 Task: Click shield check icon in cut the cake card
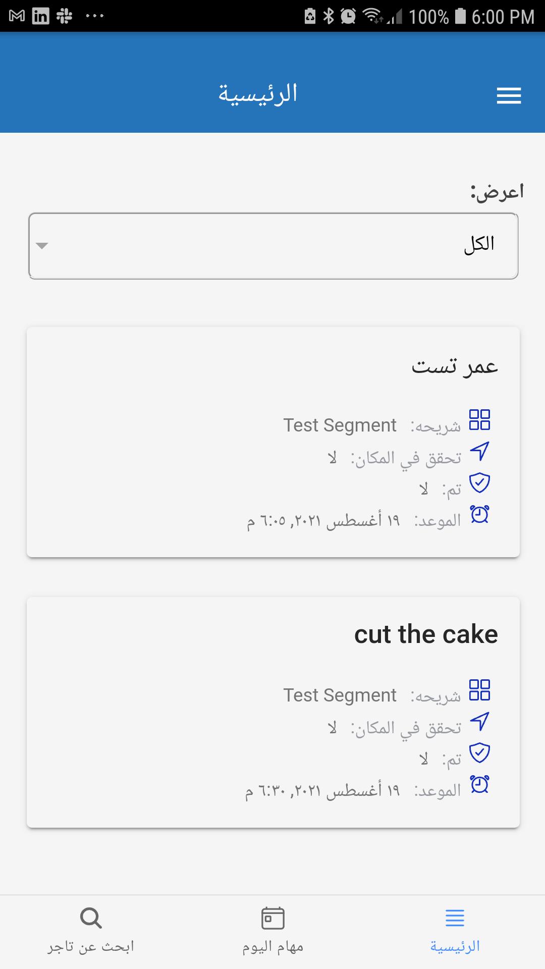click(479, 753)
